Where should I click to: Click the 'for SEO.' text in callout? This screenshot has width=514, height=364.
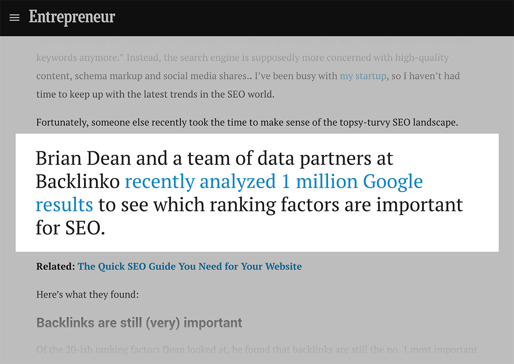click(70, 228)
